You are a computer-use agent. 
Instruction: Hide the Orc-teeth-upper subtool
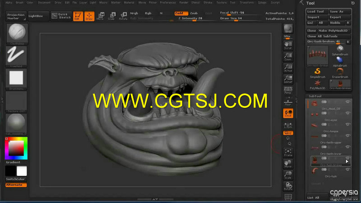pyautogui.click(x=347, y=136)
